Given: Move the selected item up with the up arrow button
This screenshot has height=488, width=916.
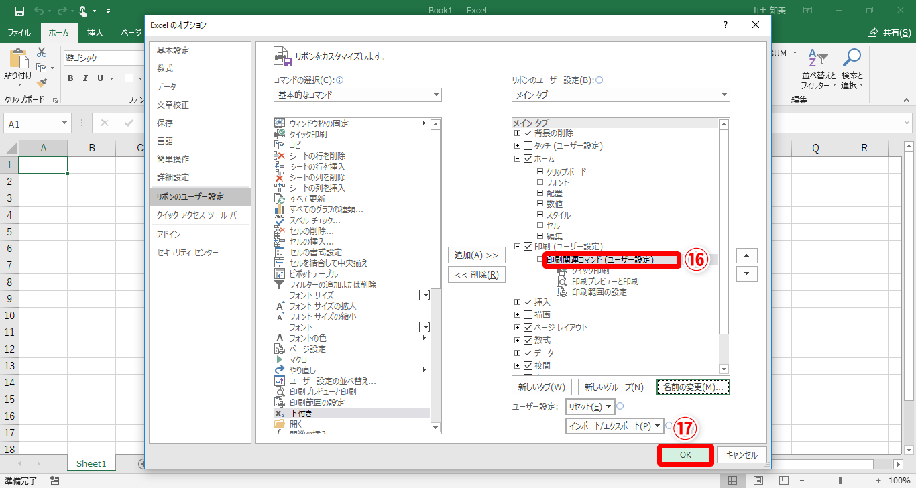Looking at the screenshot, I should tap(747, 255).
